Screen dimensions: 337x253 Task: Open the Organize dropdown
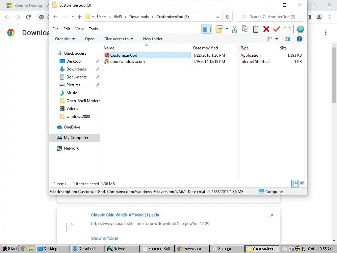coord(65,39)
